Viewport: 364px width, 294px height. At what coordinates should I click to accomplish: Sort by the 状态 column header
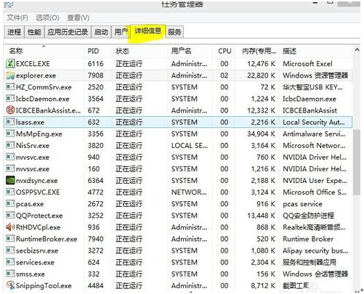pyautogui.click(x=139, y=51)
